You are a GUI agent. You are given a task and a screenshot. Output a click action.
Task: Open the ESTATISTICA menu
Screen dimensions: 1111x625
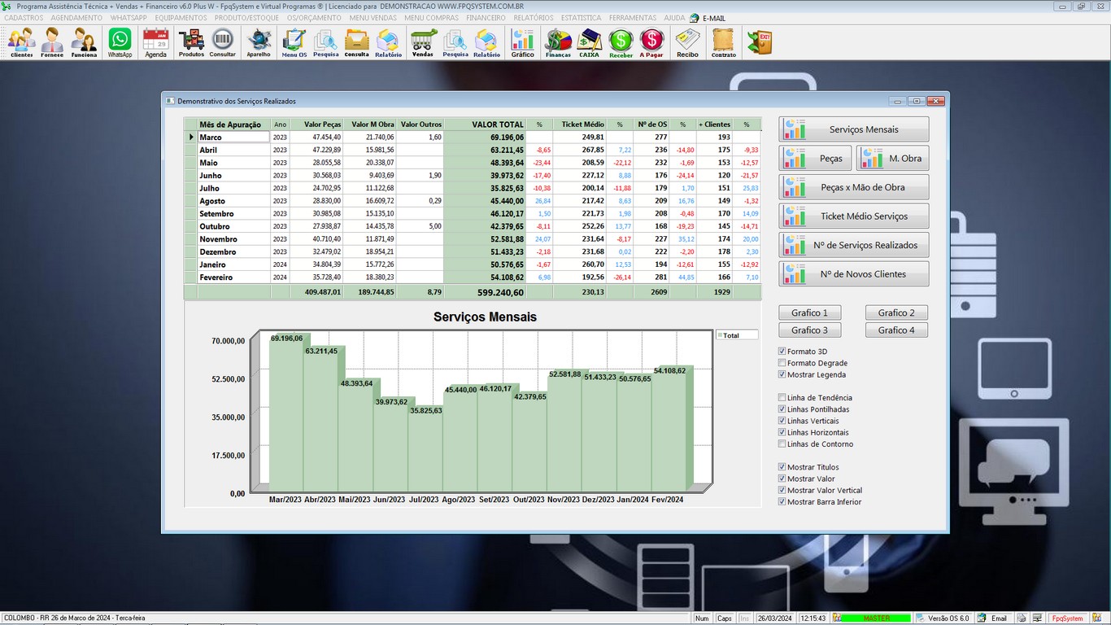581,18
